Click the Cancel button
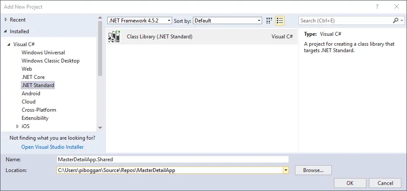 385,183
